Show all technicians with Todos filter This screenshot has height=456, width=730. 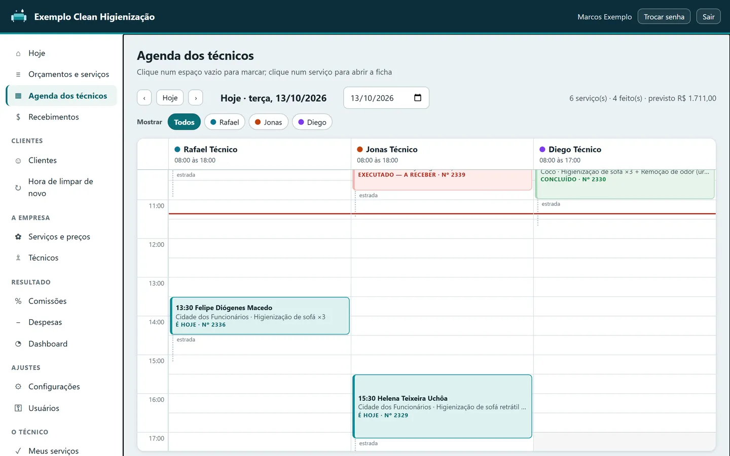(184, 122)
